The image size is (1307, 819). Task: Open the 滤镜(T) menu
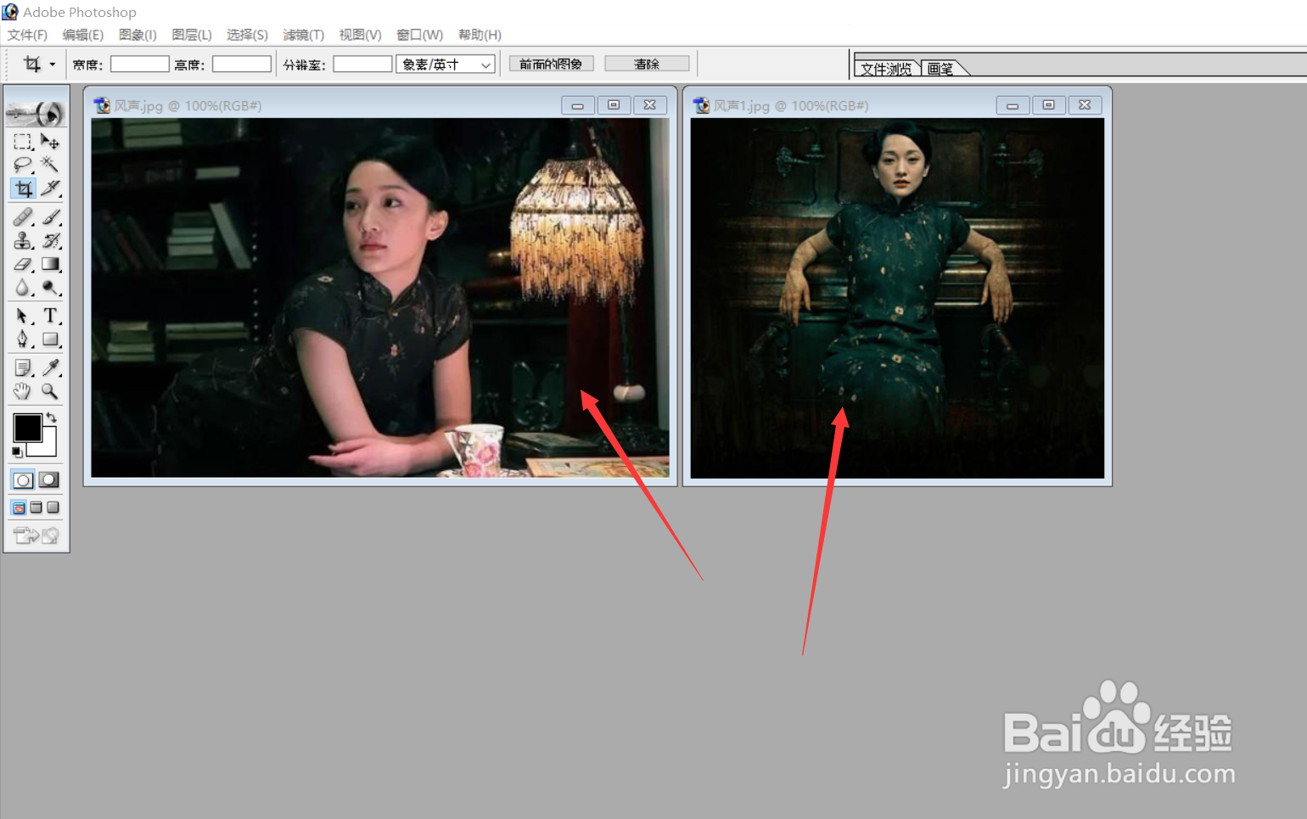click(303, 35)
